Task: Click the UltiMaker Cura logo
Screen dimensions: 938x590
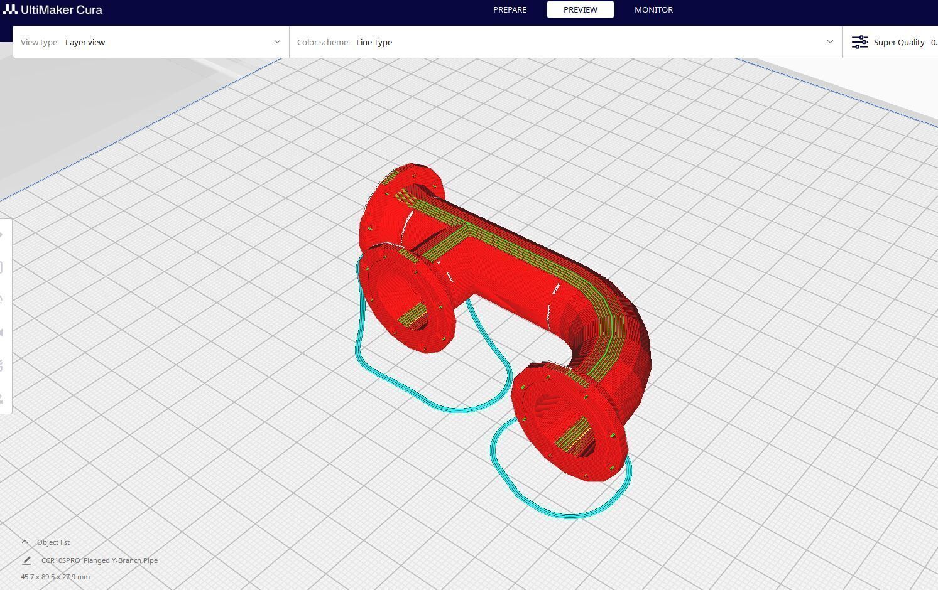Action: point(53,9)
